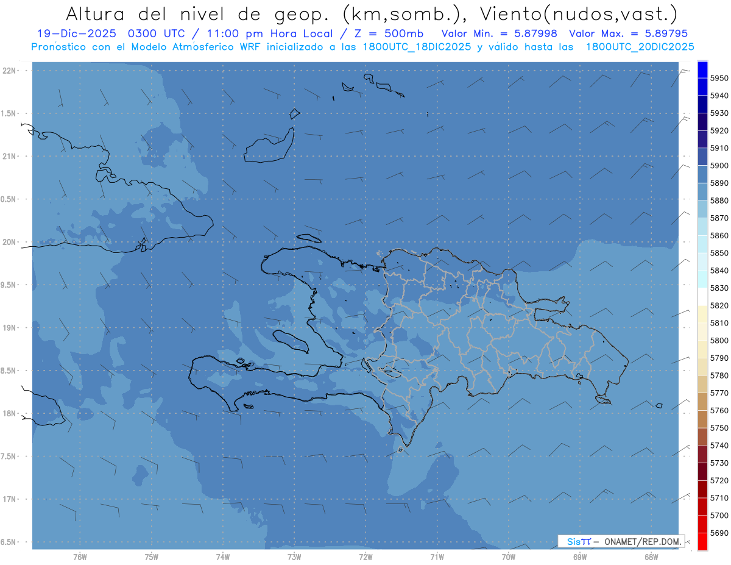Click the '18N' latitude axis label
Viewport: 731px width, 565px height.
[x=9, y=413]
